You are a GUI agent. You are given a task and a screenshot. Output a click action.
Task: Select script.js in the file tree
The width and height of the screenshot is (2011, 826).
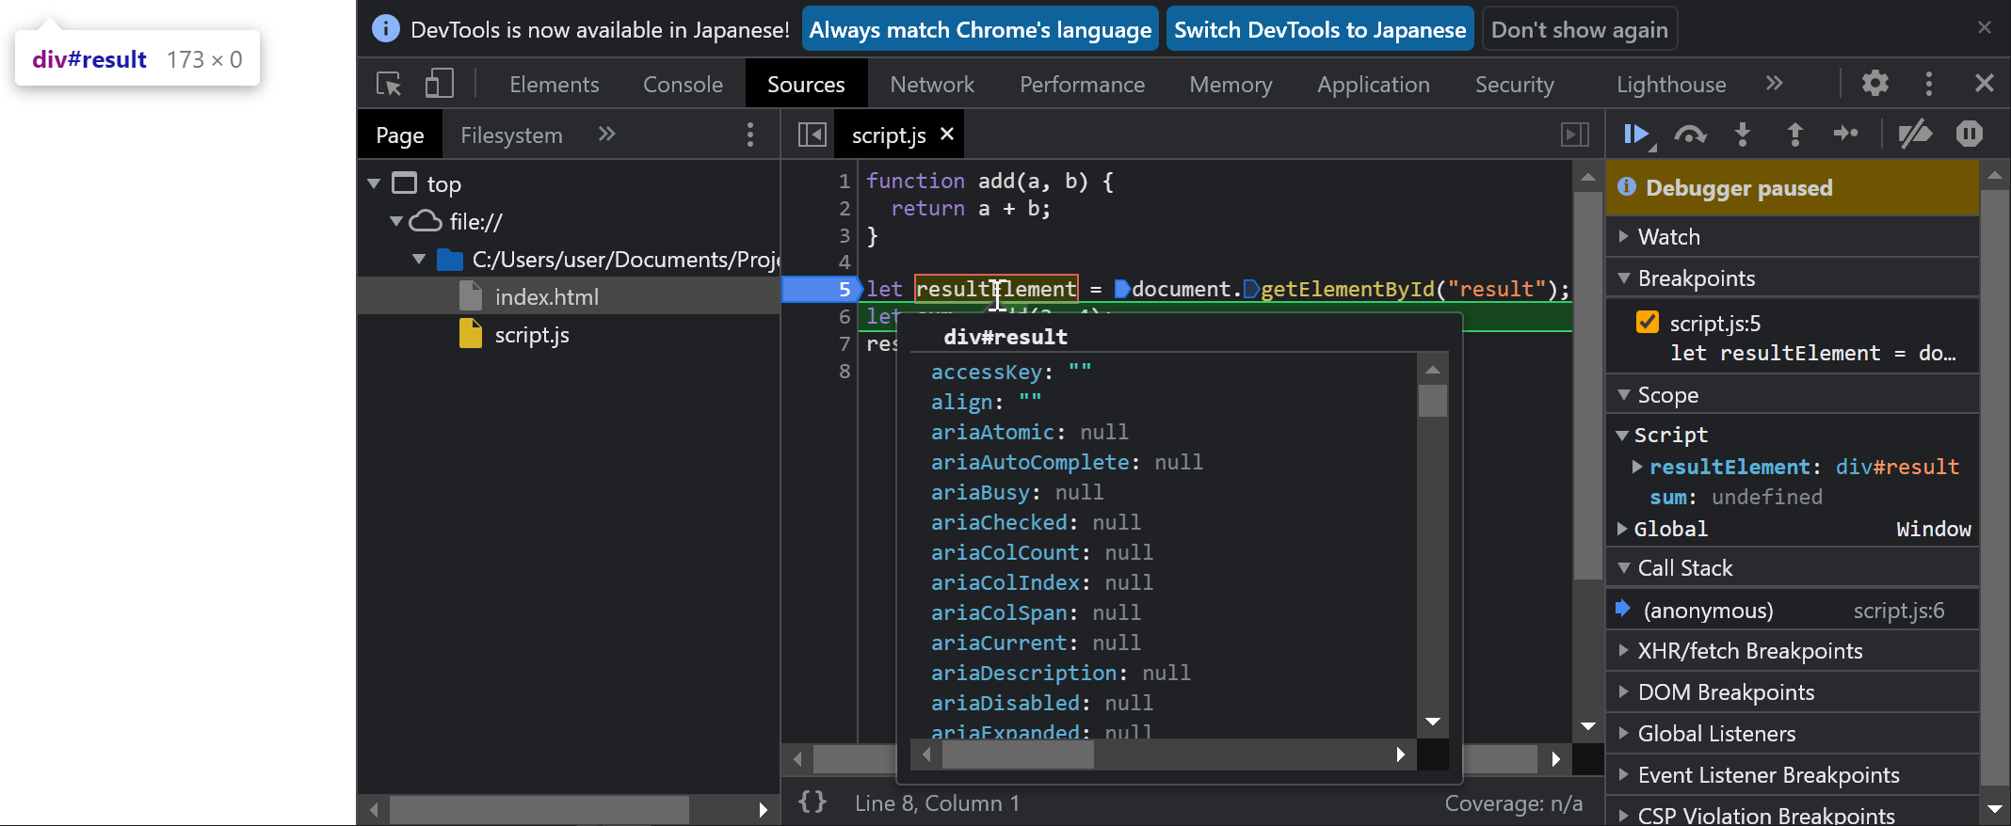click(x=532, y=335)
